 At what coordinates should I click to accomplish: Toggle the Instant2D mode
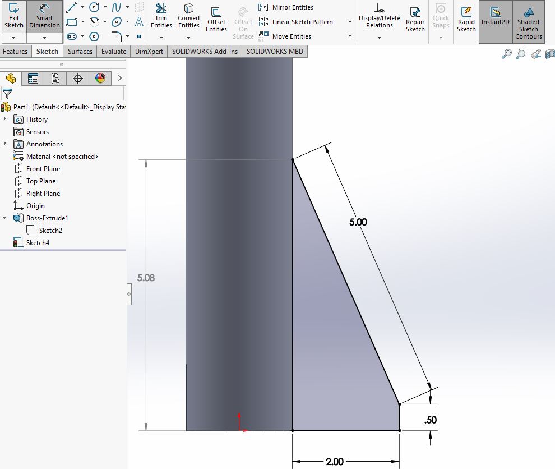pos(495,16)
